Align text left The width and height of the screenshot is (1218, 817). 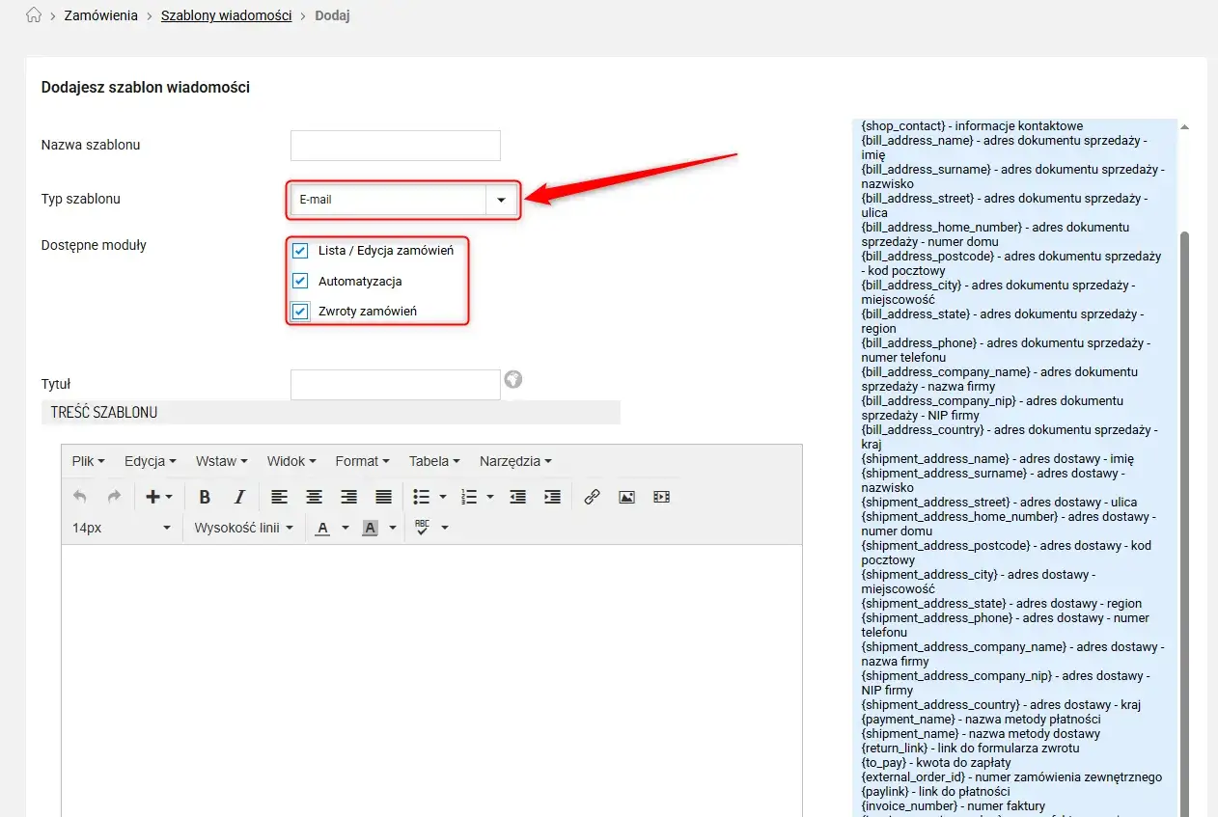pos(279,497)
